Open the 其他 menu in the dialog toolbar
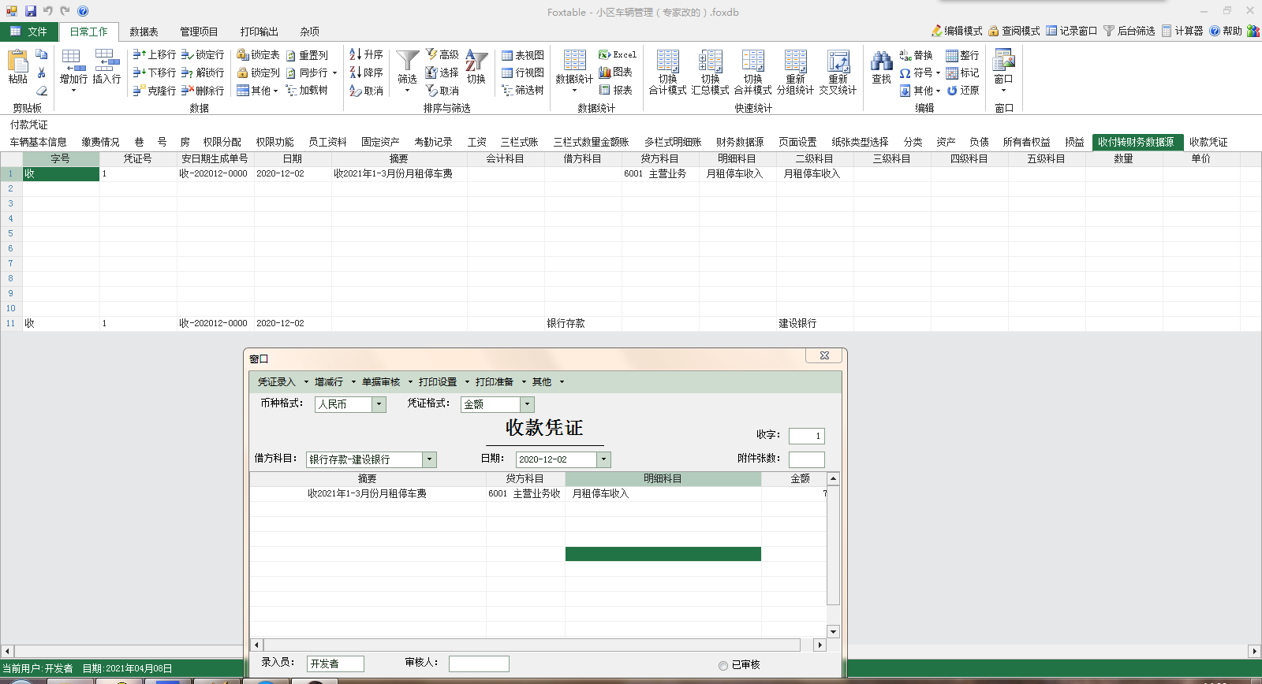This screenshot has width=1262, height=684. [x=547, y=382]
